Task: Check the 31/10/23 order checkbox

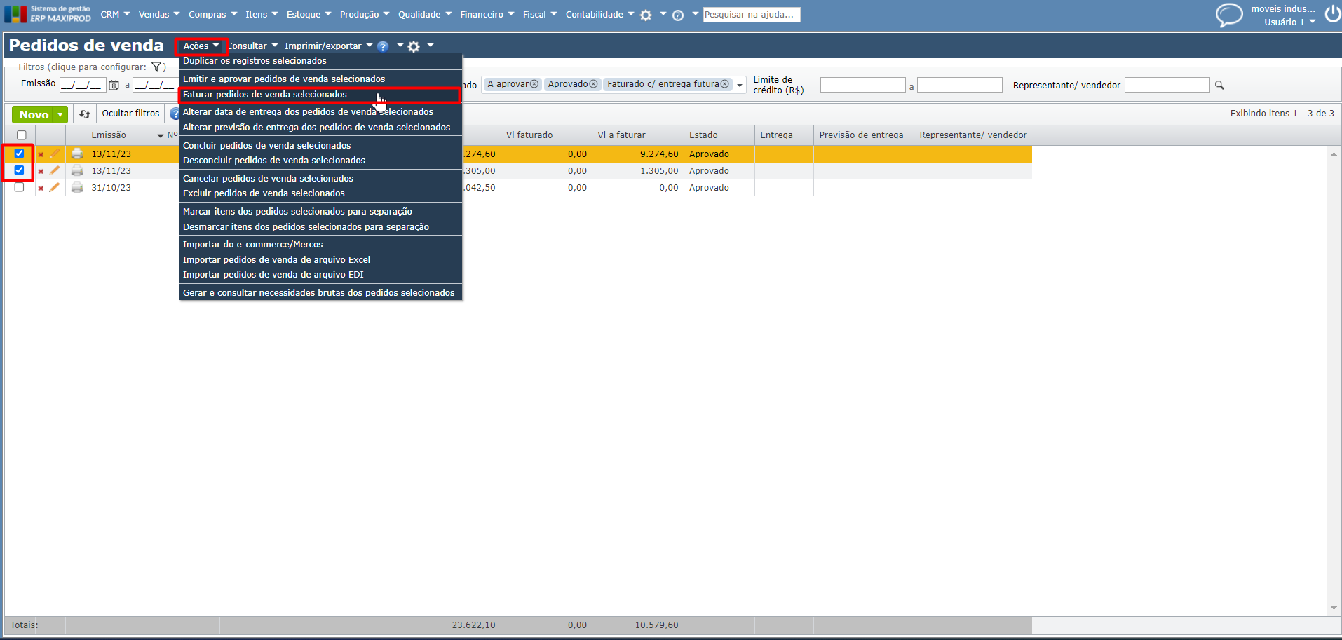Action: pyautogui.click(x=19, y=187)
